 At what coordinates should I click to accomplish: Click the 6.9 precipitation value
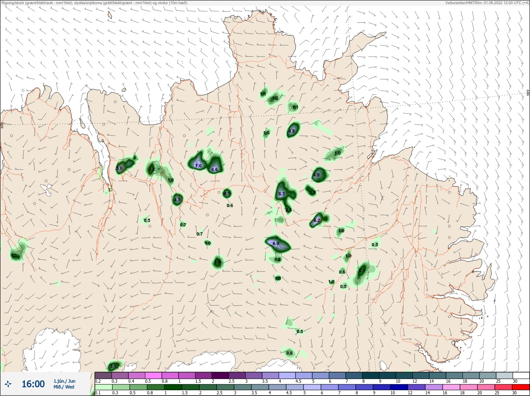click(x=276, y=243)
